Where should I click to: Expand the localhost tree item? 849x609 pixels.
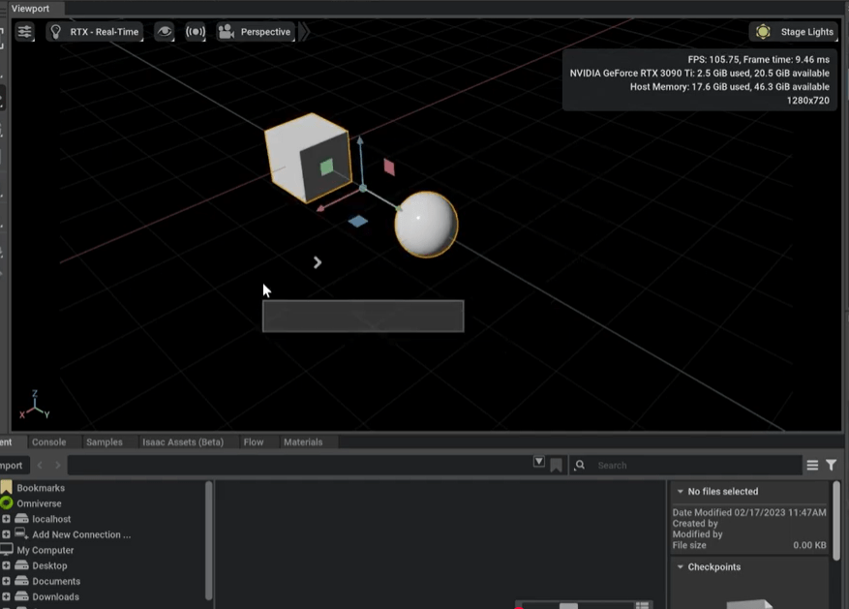click(6, 519)
